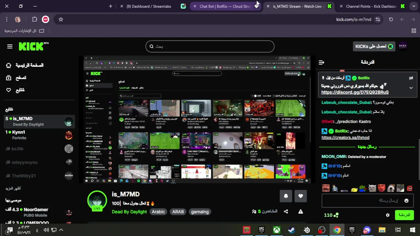Viewport: 420px width, 236px height.
Task: Open the discord.gg invite link
Action: click(355, 92)
